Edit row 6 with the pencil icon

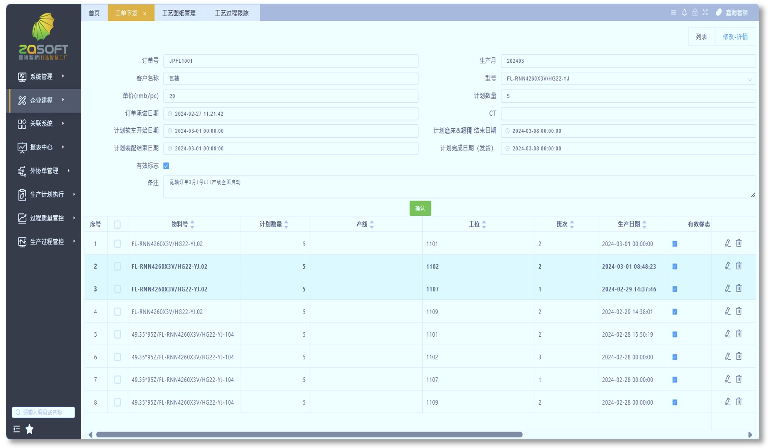point(728,356)
